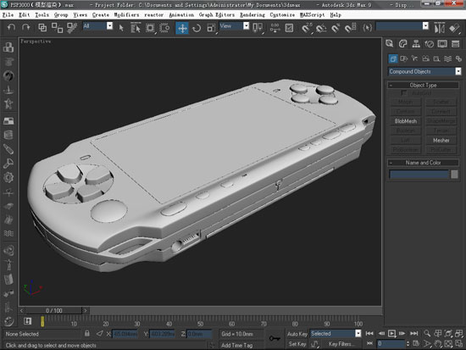Toggle the AutoGrid checkbox
466x350 pixels.
[403, 93]
